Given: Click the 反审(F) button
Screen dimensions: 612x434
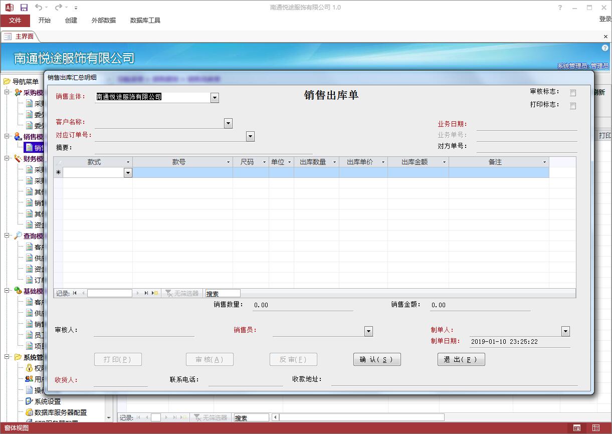Looking at the screenshot, I should 293,359.
